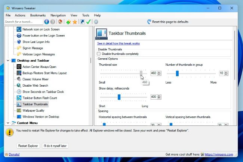Click the Desktop and Taskbar category icon
This screenshot has width=243, height=162.
pos(13,60)
